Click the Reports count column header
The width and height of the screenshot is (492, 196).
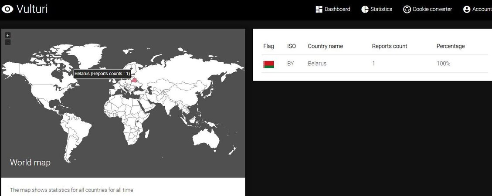click(390, 46)
